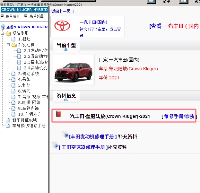The width and height of the screenshot is (200, 193).
Task: Open the 9.车辆内饰 tree item
Action: [x=29, y=109]
